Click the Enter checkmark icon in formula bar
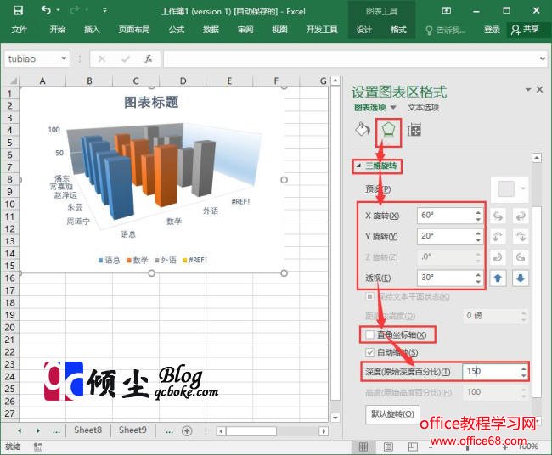 [x=126, y=59]
